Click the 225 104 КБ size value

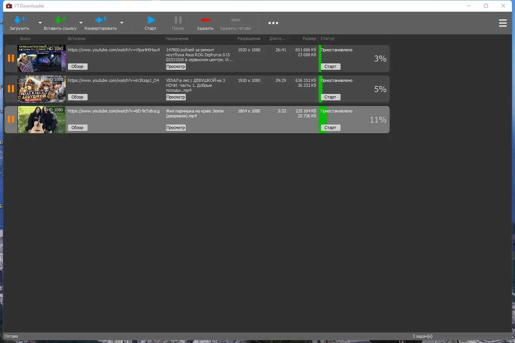(306, 111)
